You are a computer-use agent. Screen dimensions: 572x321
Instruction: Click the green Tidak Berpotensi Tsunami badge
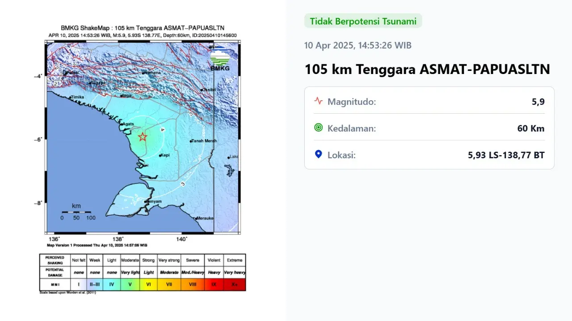pos(363,21)
